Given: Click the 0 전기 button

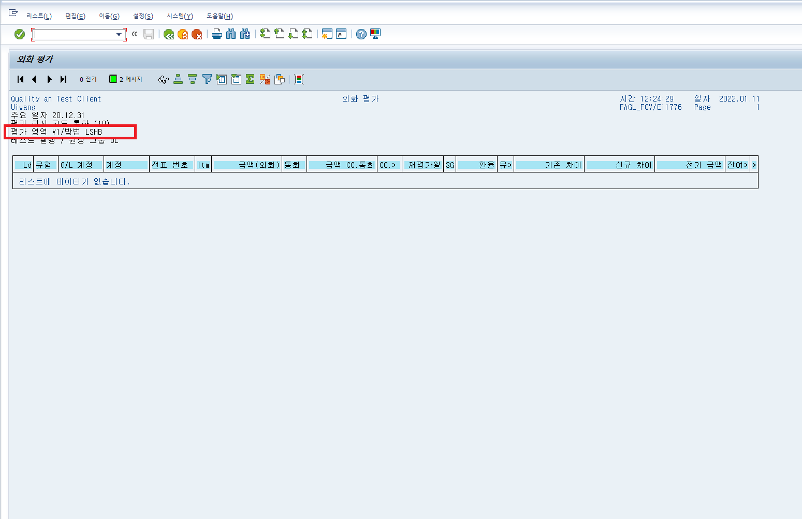Looking at the screenshot, I should pyautogui.click(x=88, y=79).
